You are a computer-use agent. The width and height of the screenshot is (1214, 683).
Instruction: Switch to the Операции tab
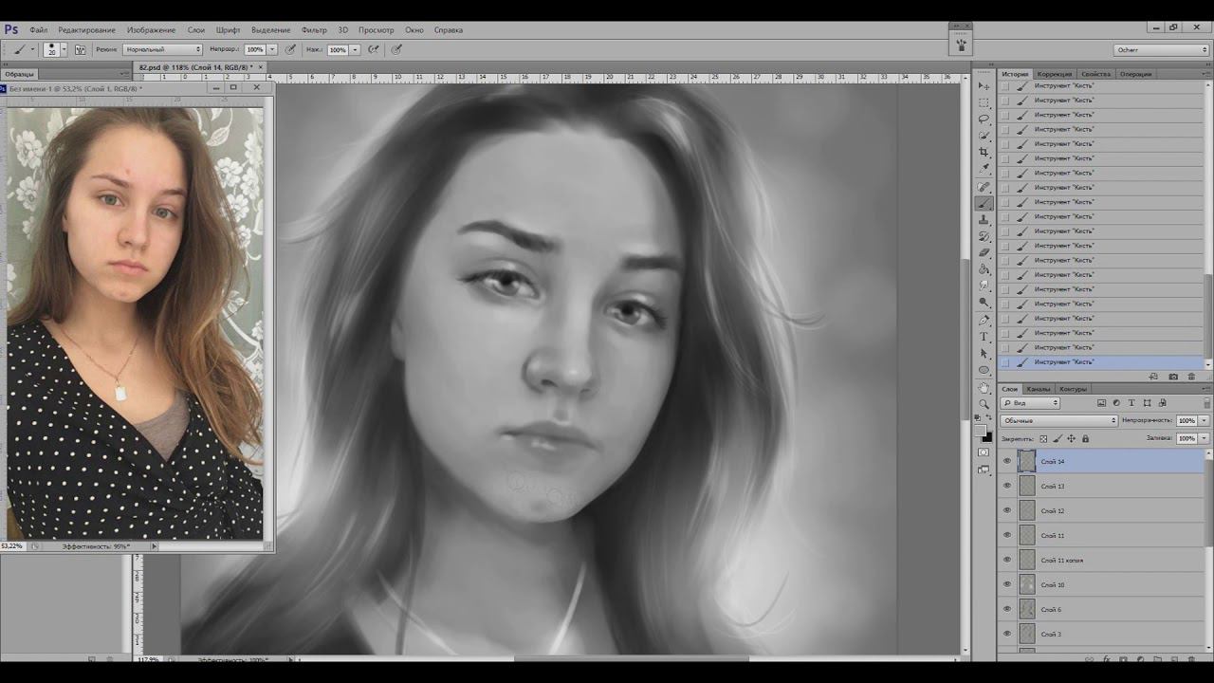pyautogui.click(x=1135, y=74)
